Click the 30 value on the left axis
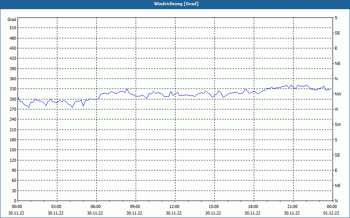350x218 pixels. click(x=14, y=191)
